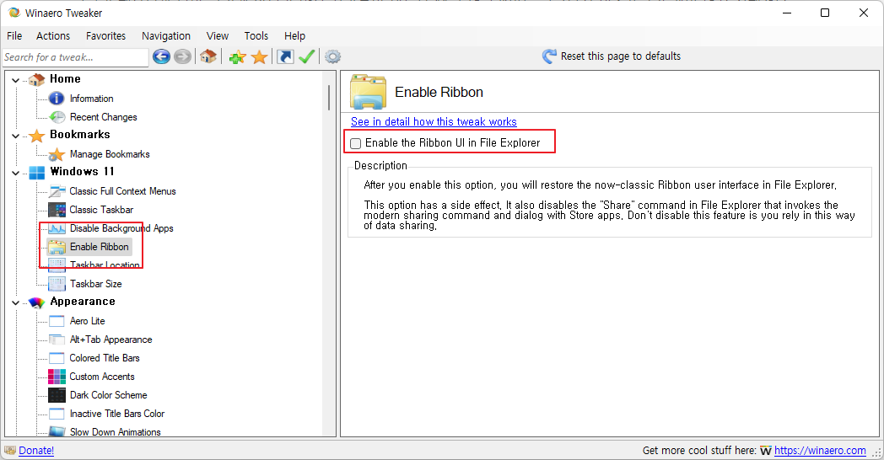Open the Favorites menu

[x=106, y=36]
